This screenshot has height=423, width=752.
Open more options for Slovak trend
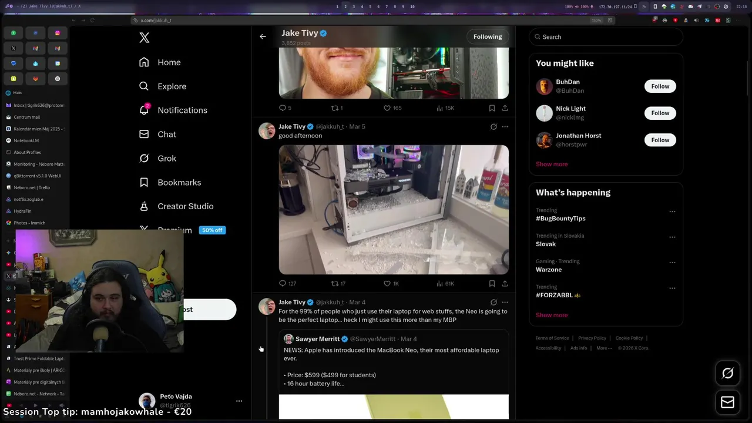click(672, 237)
